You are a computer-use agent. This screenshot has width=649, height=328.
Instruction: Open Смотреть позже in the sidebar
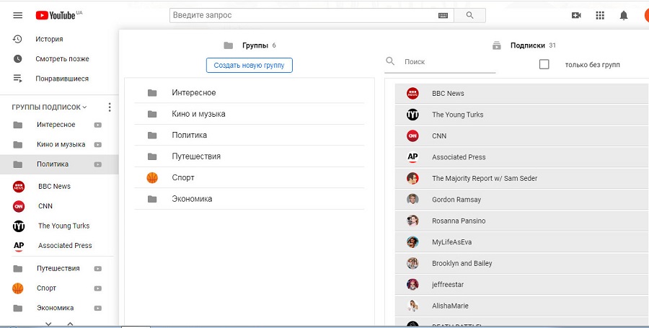(x=62, y=59)
